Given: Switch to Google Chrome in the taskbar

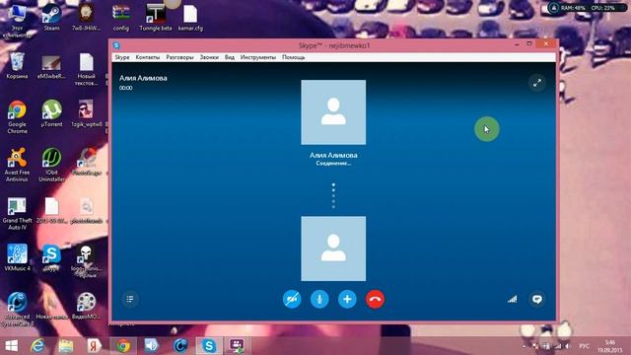Looking at the screenshot, I should coord(123,346).
